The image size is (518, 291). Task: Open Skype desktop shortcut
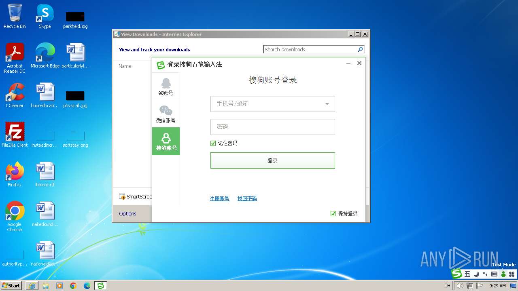[x=45, y=16]
